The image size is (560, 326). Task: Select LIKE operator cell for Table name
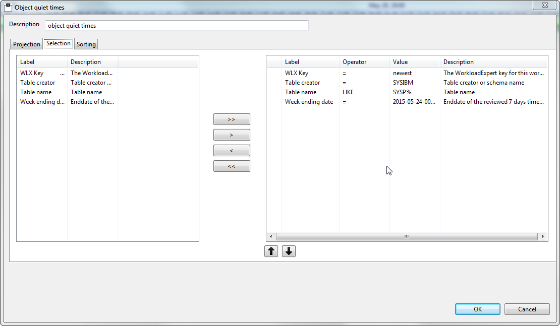click(x=348, y=92)
